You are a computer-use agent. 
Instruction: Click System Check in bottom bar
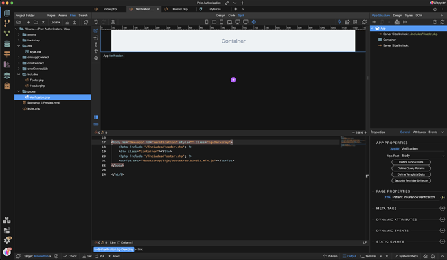tap(406, 256)
